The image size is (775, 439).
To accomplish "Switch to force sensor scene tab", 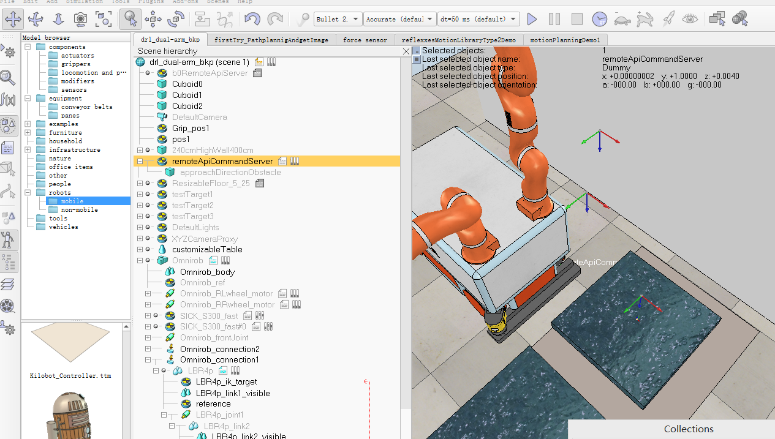I will [x=365, y=40].
